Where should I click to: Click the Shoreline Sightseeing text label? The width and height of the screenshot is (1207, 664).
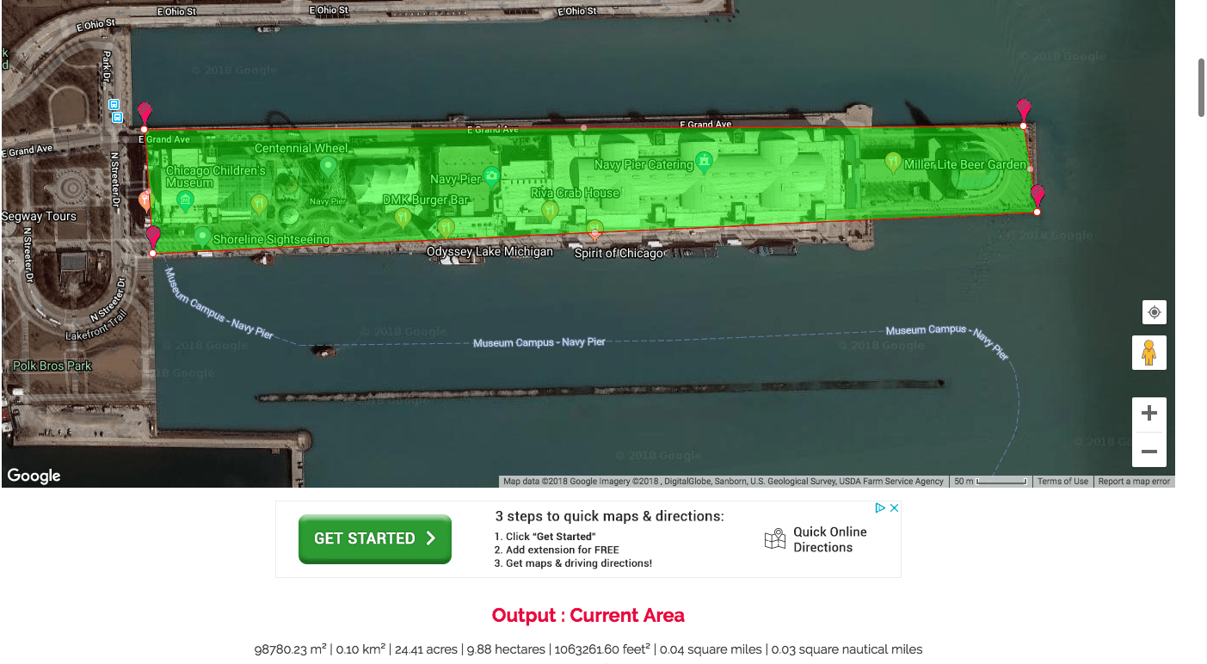coord(271,240)
